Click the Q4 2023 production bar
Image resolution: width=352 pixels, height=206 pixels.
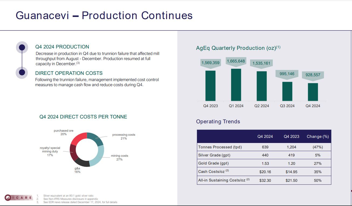(x=210, y=86)
